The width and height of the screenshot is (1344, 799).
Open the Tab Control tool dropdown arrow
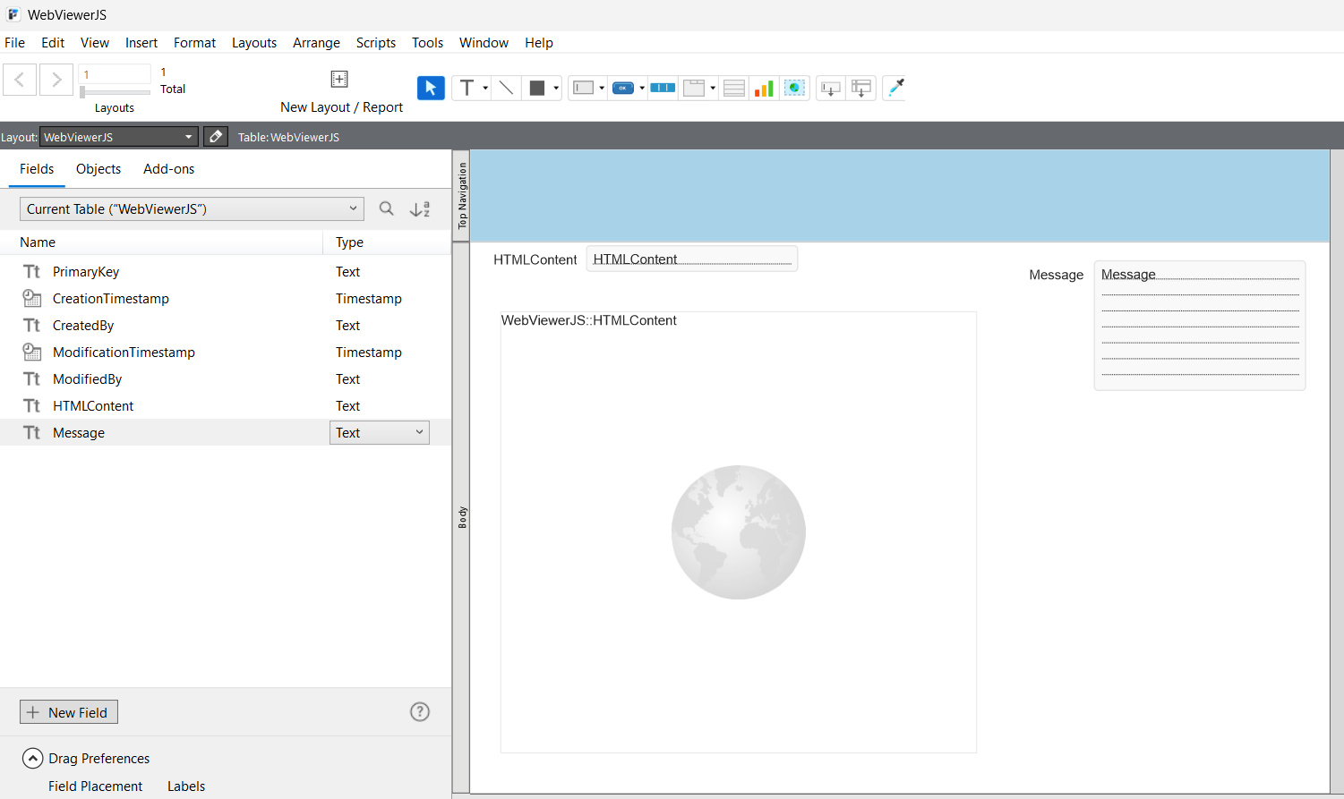point(713,88)
